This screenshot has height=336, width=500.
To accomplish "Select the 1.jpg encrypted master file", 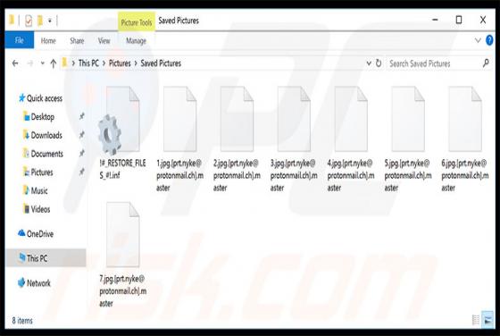I will (179, 139).
